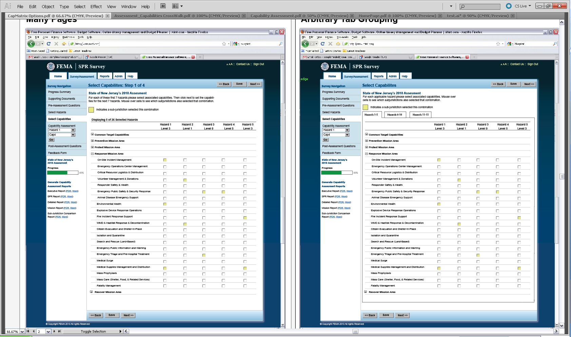
Task: Click the Go button in left mockup
Action: (x=51, y=140)
